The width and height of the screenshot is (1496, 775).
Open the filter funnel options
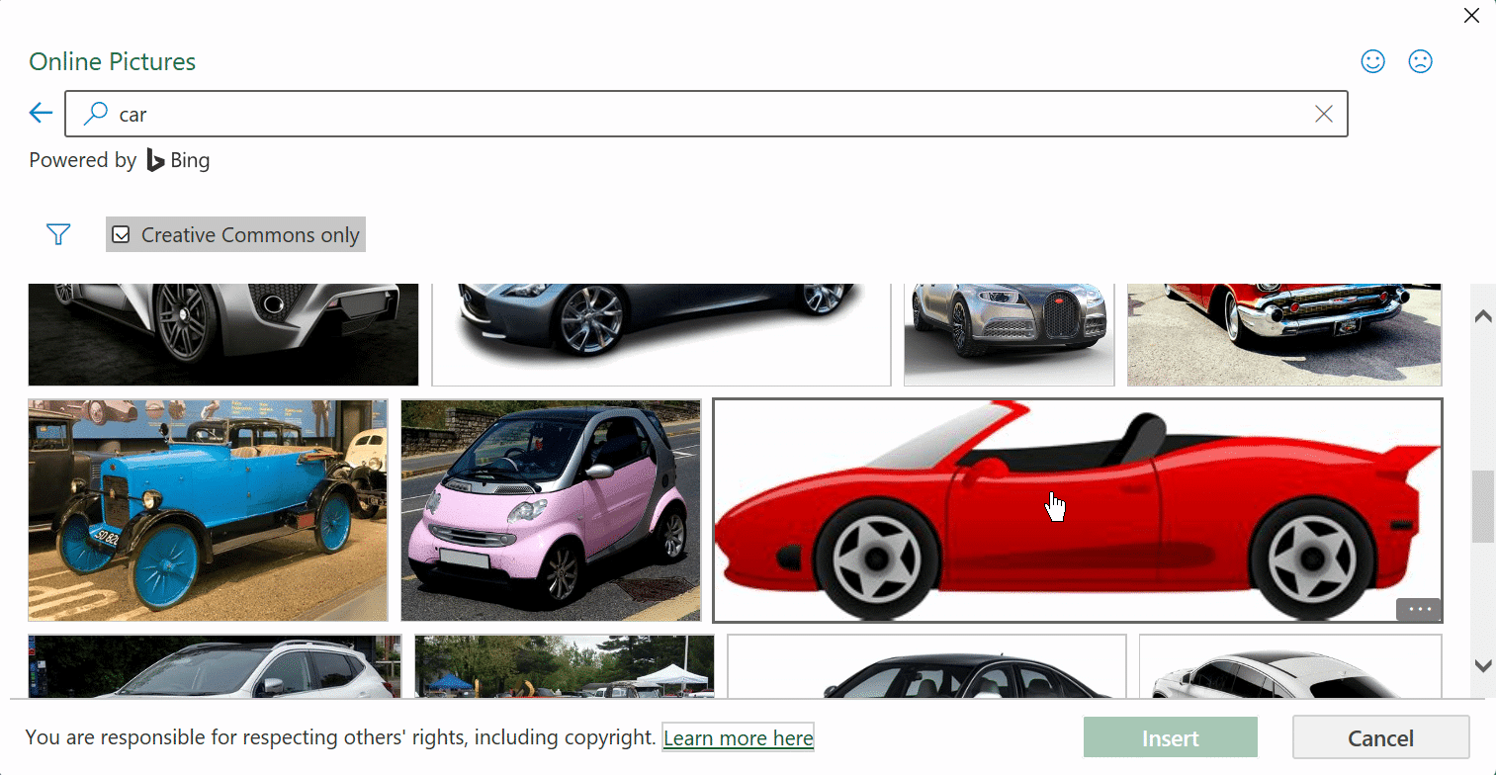[58, 234]
